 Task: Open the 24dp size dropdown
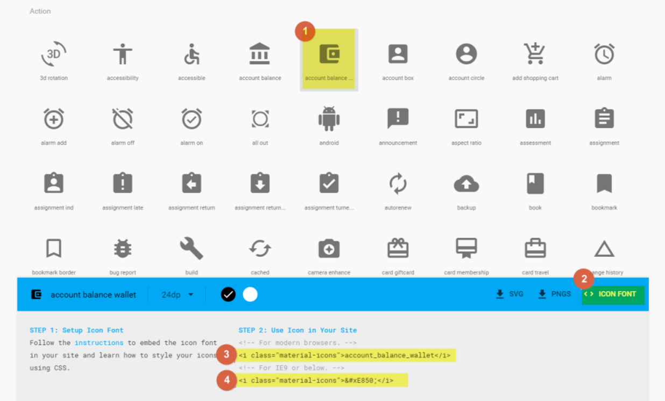(178, 294)
